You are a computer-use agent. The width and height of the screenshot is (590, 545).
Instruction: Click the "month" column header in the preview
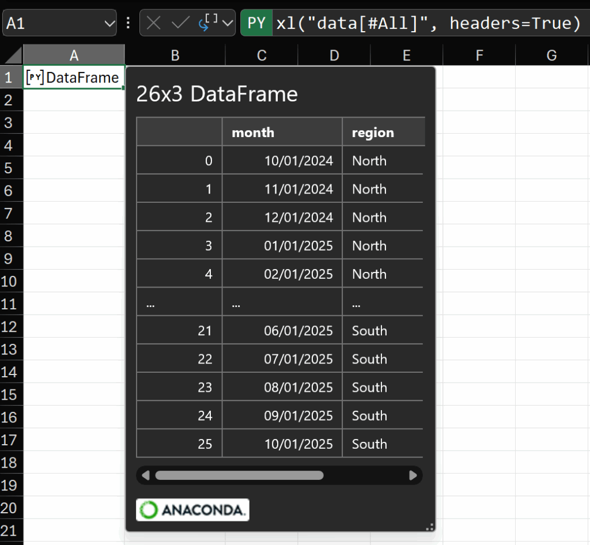coord(253,133)
